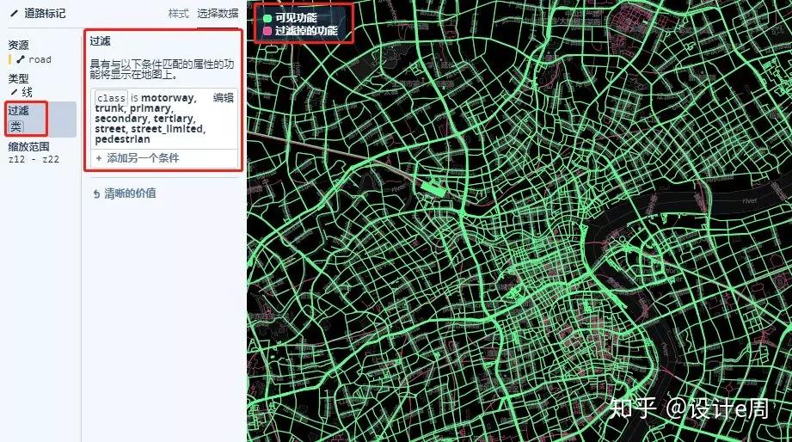Reset the filter via 清晰的价值 text

coord(130,193)
